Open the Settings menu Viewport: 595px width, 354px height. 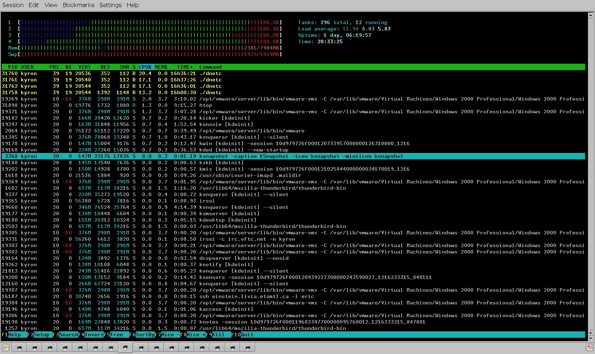(110, 5)
